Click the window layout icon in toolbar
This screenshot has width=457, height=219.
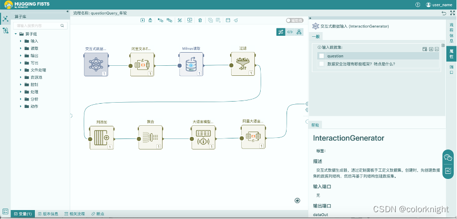tap(228, 20)
